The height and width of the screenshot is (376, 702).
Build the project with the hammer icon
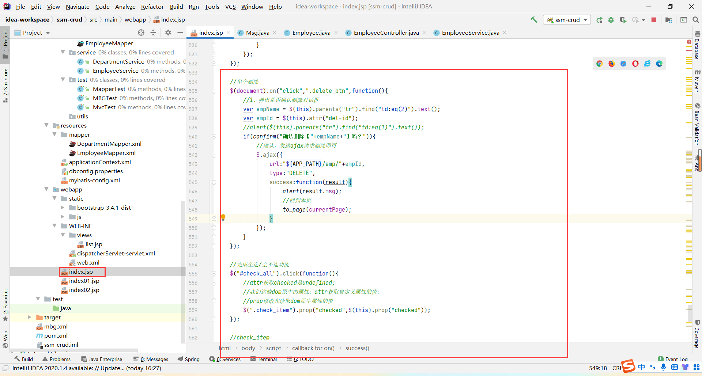(x=534, y=20)
